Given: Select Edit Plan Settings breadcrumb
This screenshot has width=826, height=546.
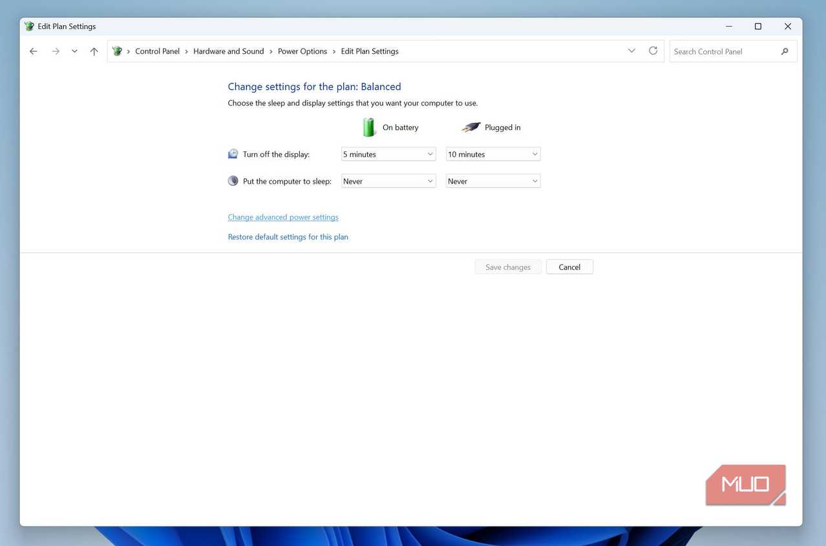Looking at the screenshot, I should coord(370,51).
